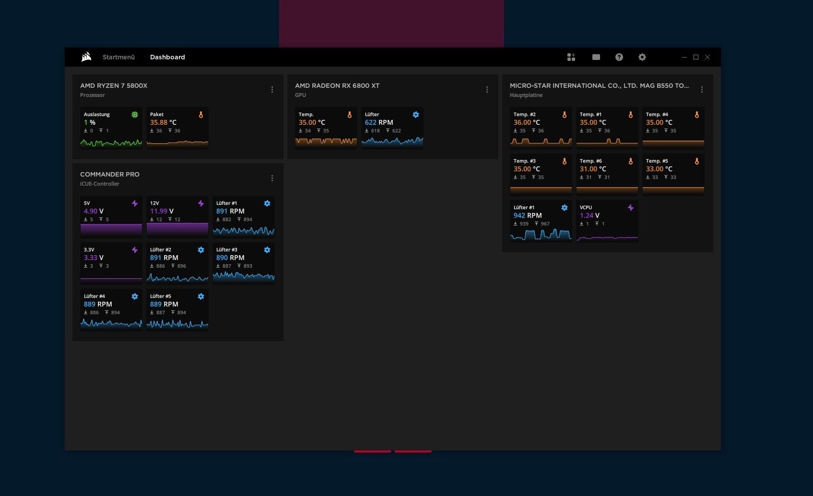
Task: Click the lightning icon on 5V tile
Action: click(x=135, y=203)
